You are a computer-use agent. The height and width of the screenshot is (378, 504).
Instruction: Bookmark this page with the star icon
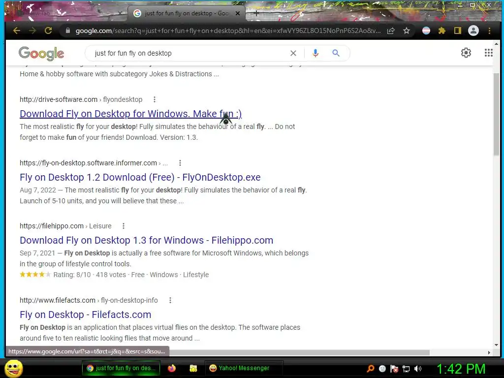(x=407, y=31)
